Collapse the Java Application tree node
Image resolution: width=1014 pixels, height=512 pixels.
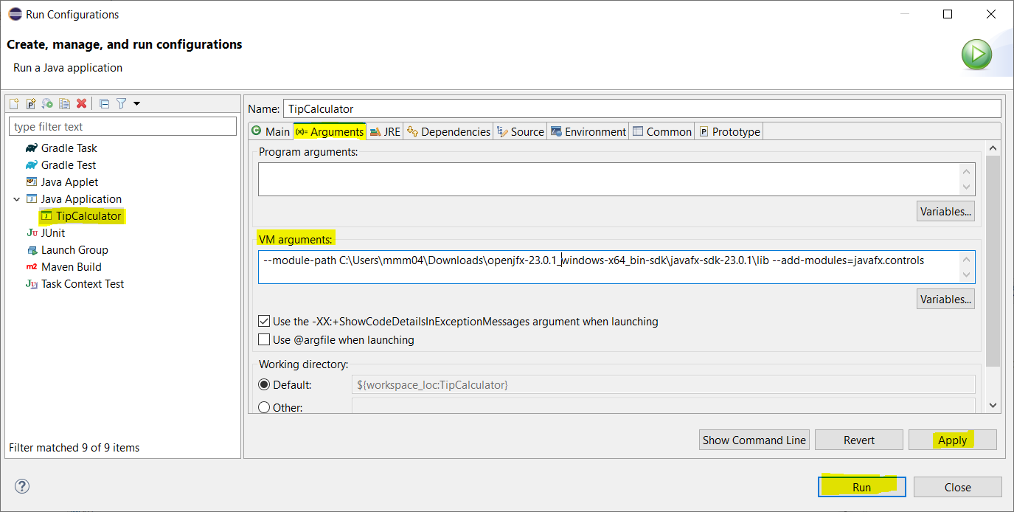click(x=16, y=199)
